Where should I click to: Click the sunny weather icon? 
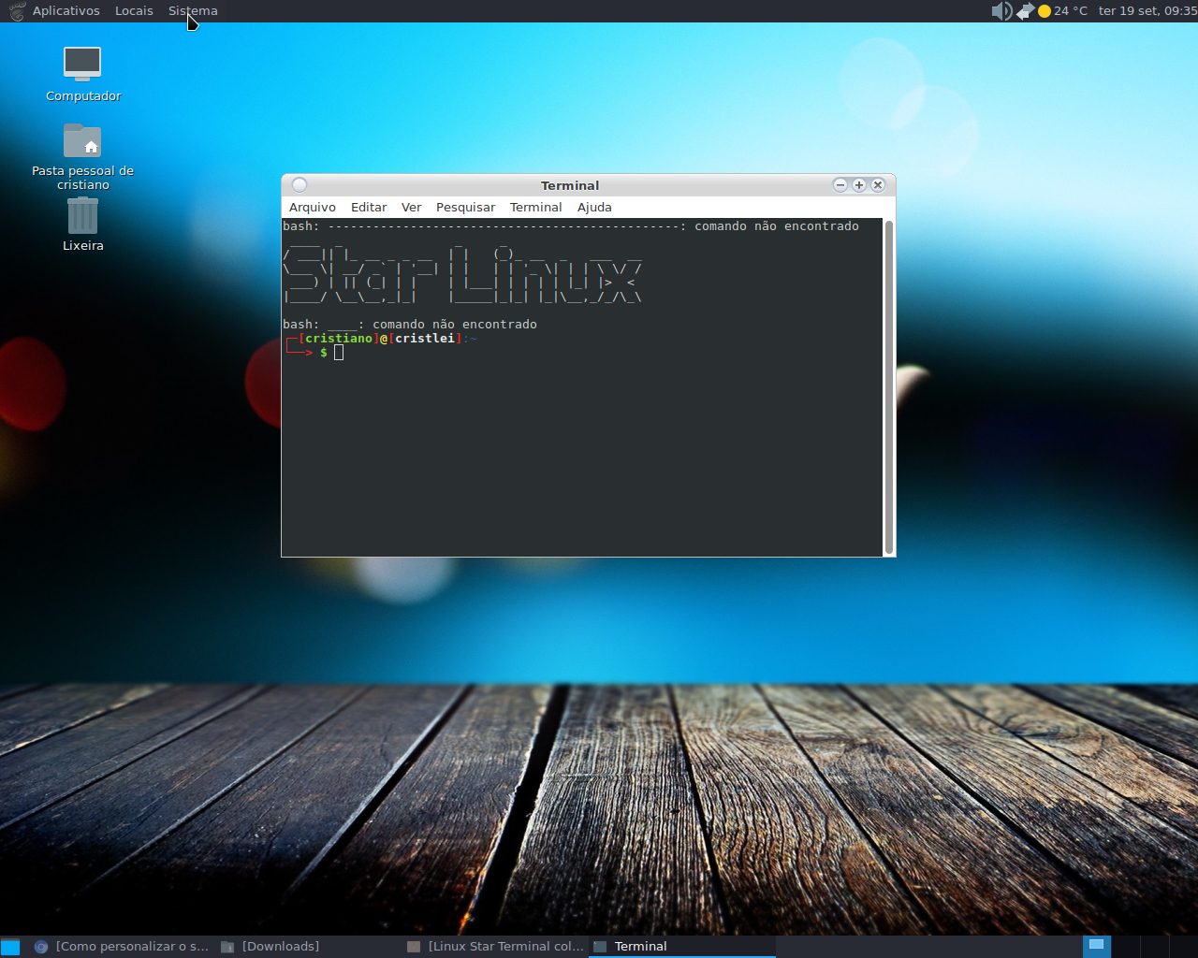pos(1045,11)
